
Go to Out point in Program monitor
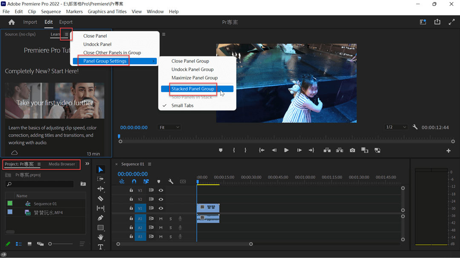311,150
